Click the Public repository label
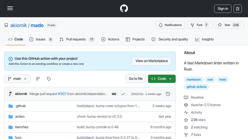Image resolution: width=248 pixels, height=139 pixels. (52, 25)
